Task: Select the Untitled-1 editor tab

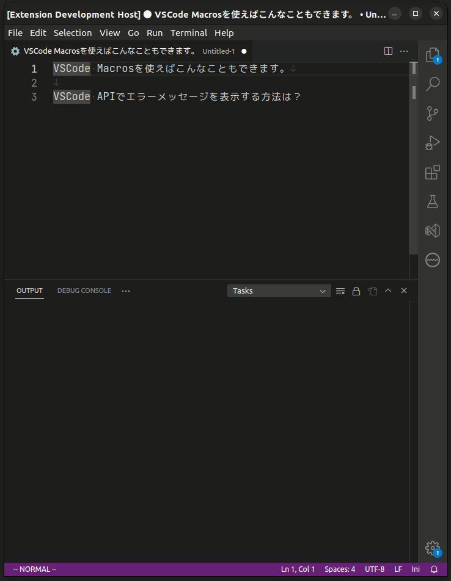Action: (128, 51)
